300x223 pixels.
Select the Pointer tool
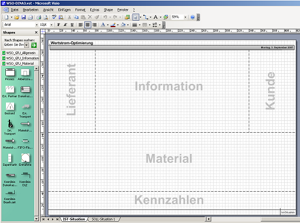pyautogui.click(x=135, y=17)
